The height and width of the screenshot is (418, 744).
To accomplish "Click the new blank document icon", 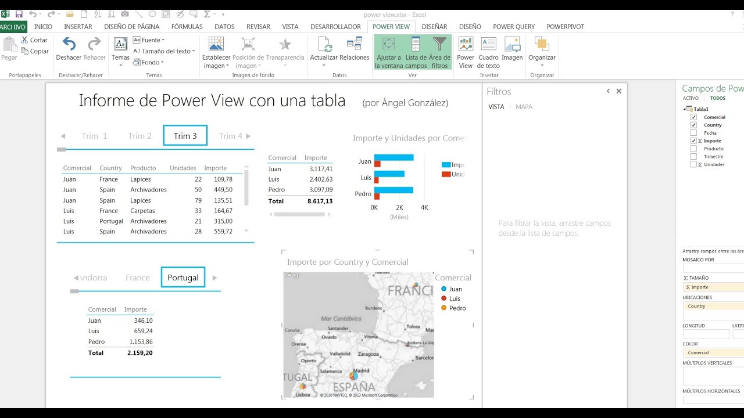I will click(84, 14).
